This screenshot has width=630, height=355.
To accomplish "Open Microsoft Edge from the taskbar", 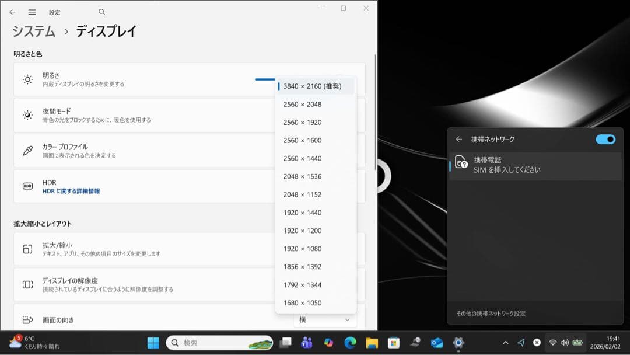I will click(x=352, y=343).
